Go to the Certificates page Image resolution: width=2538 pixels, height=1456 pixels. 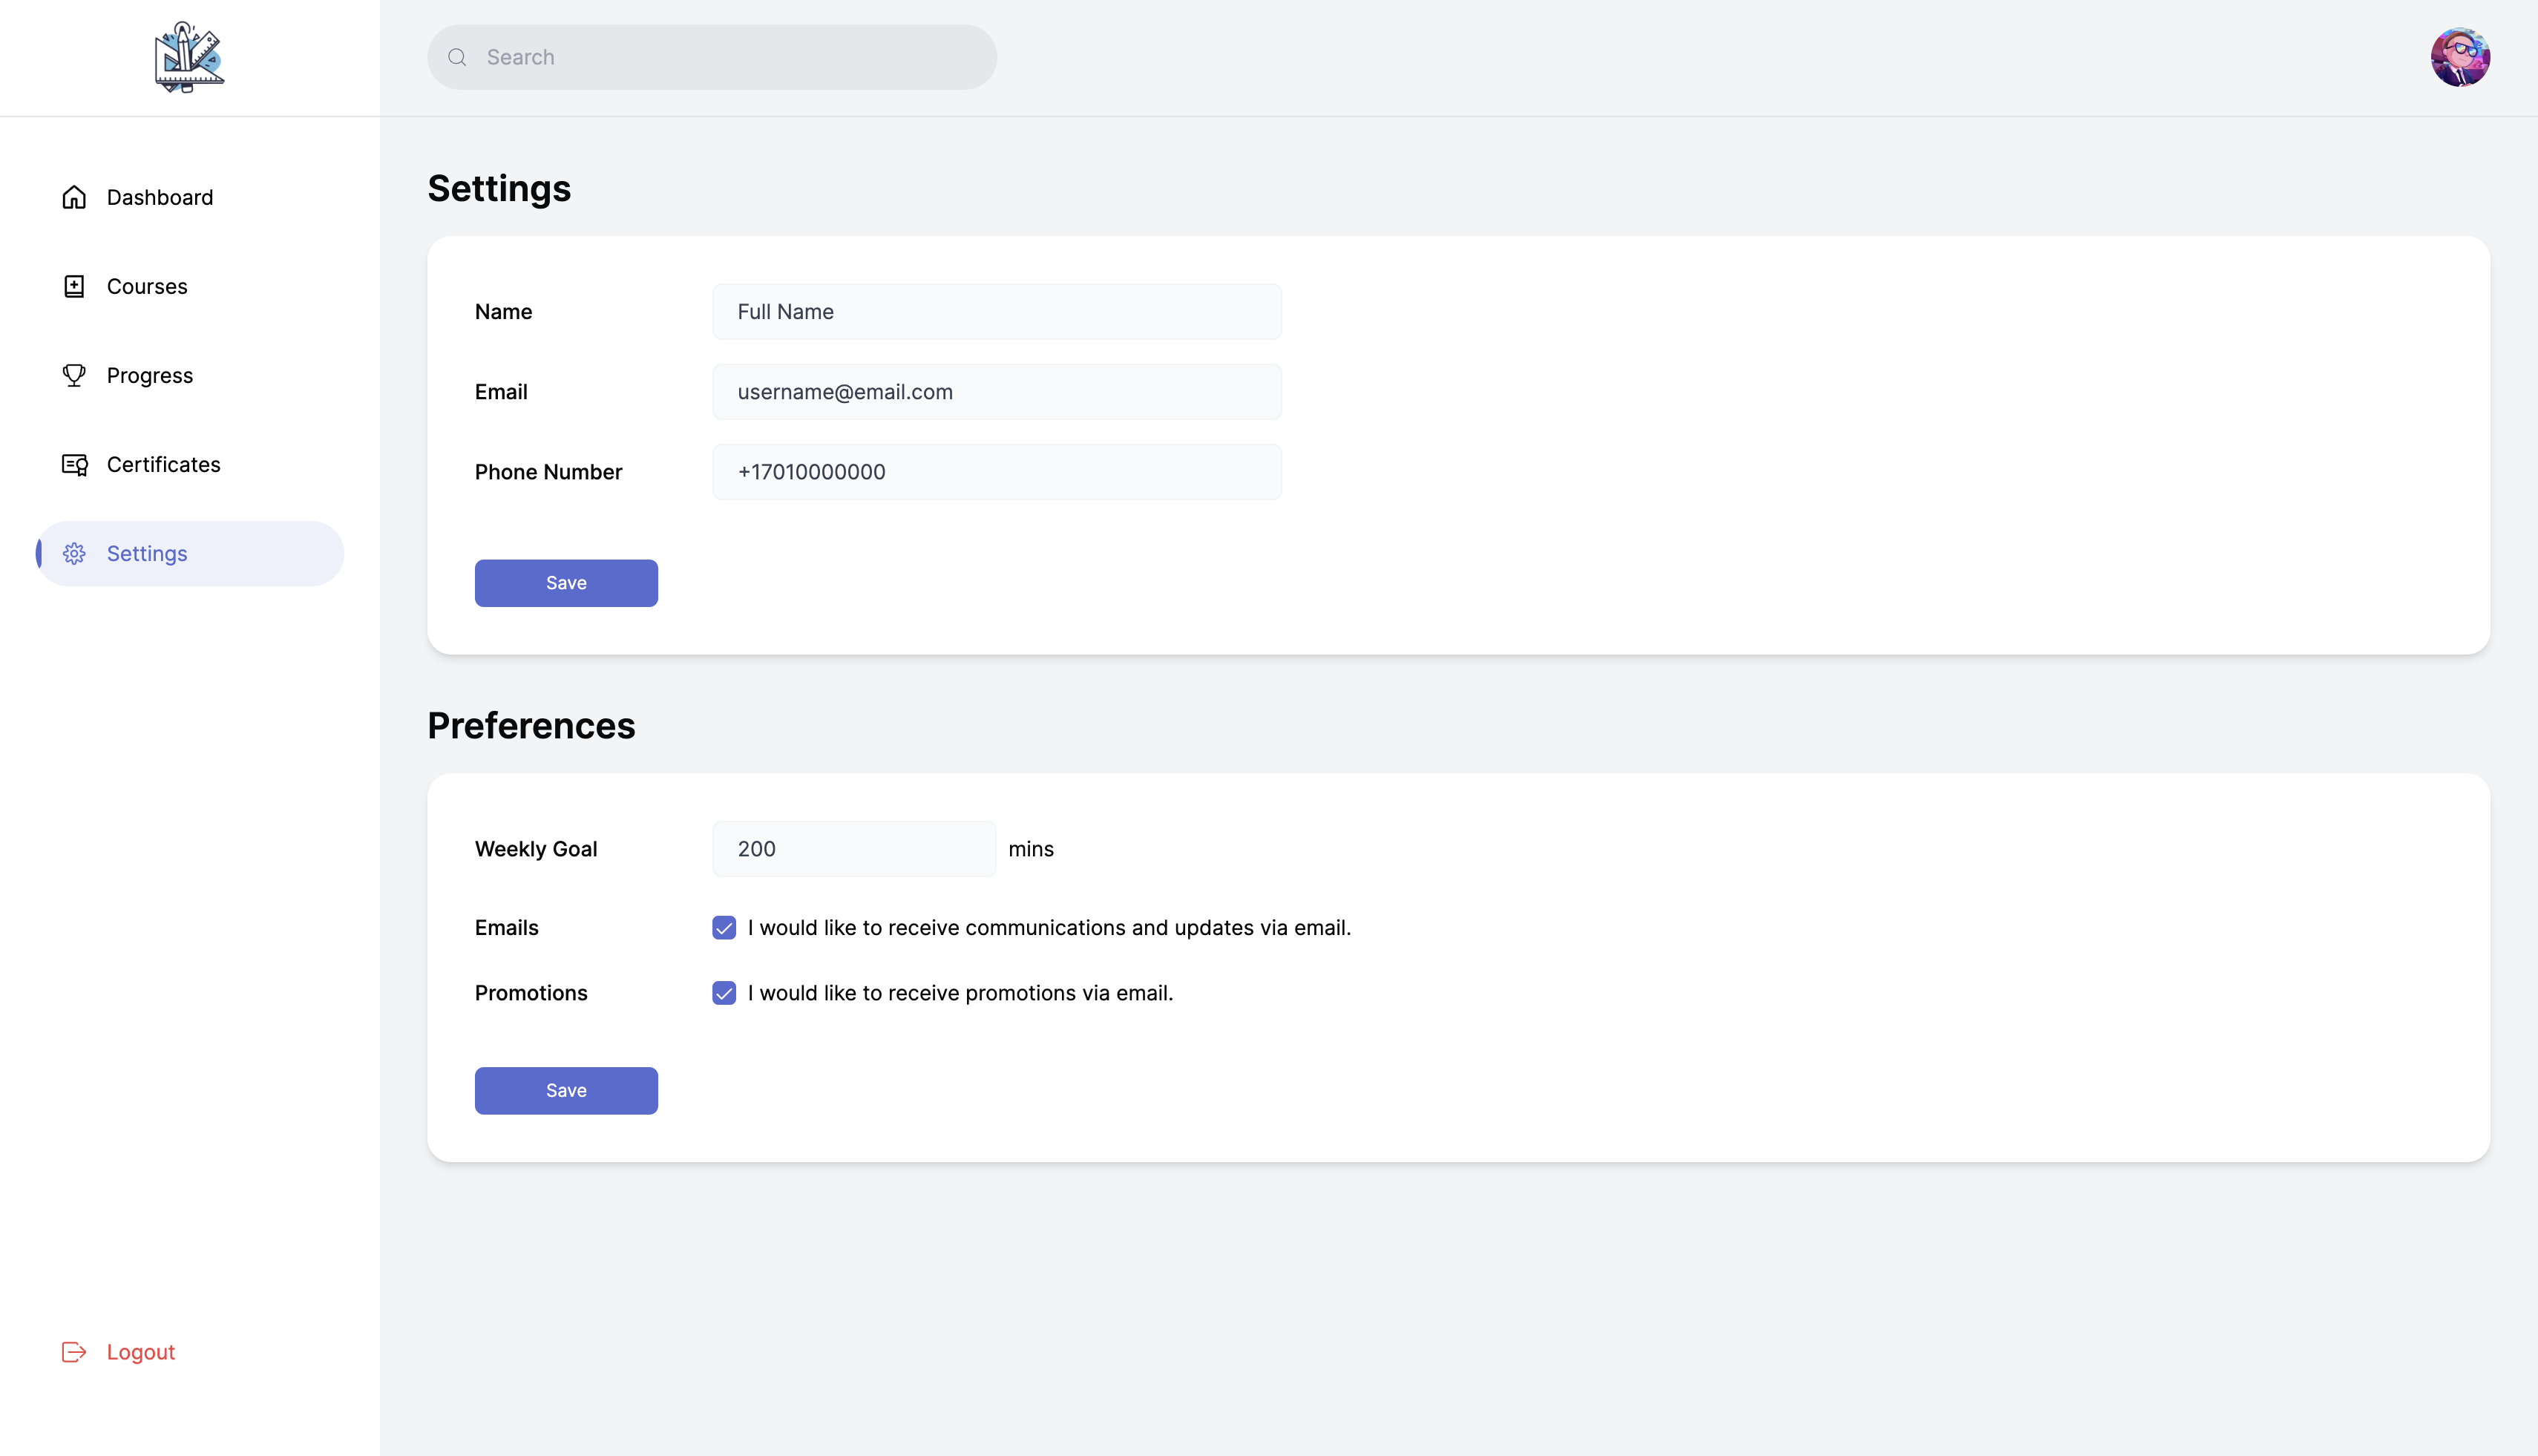(163, 464)
